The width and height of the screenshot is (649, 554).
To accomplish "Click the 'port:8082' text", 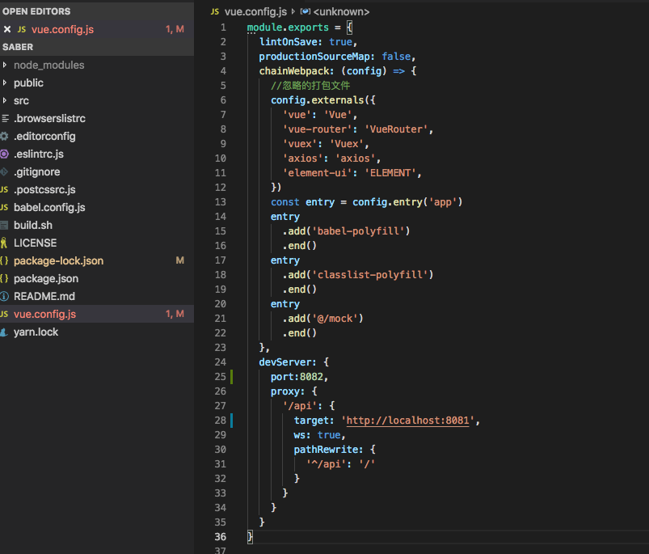I will pos(297,377).
